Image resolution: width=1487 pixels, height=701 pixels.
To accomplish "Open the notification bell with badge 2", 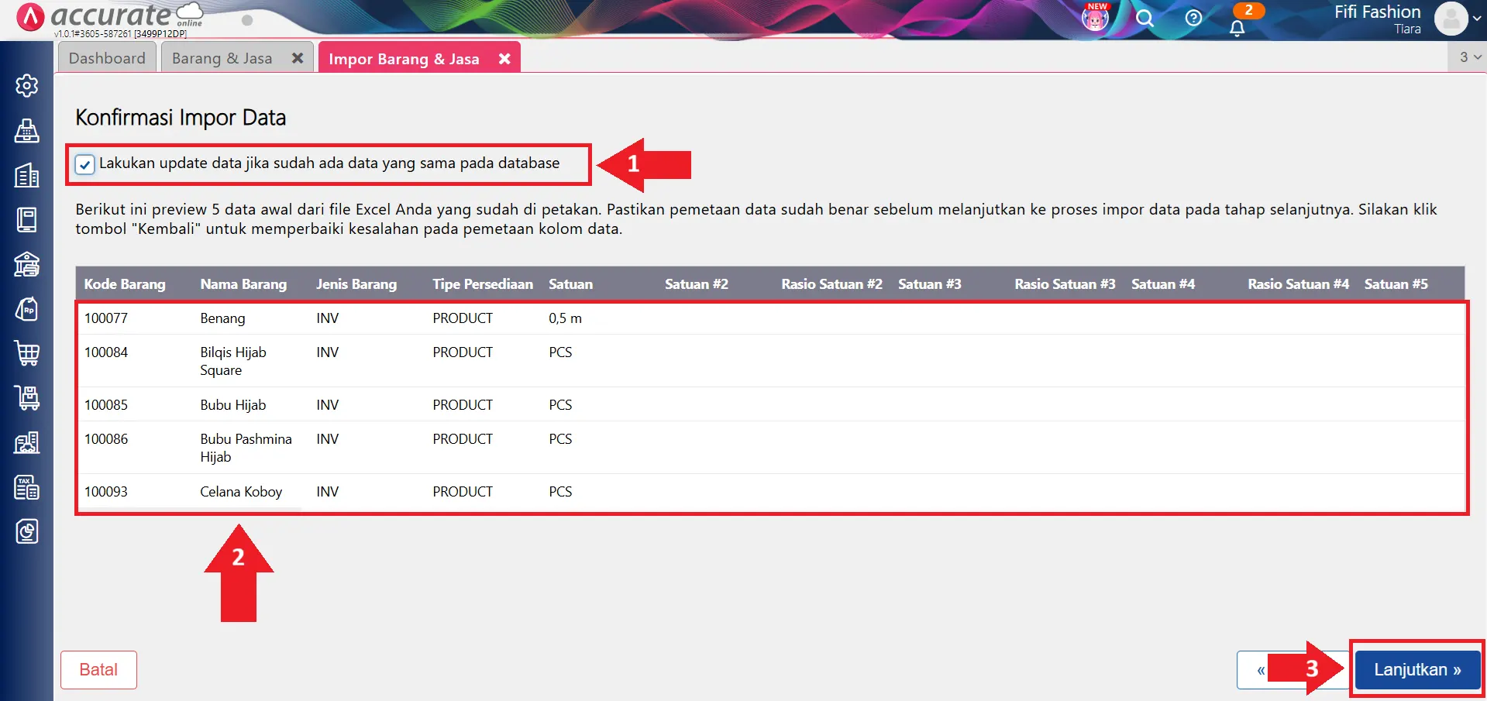I will (1237, 27).
